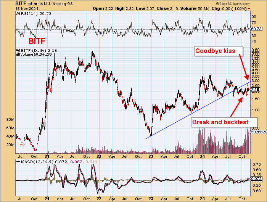Click the volume legend marker beside Volume 50,266,280
Image resolution: width=267 pixels, height=202 pixels.
point(17,54)
